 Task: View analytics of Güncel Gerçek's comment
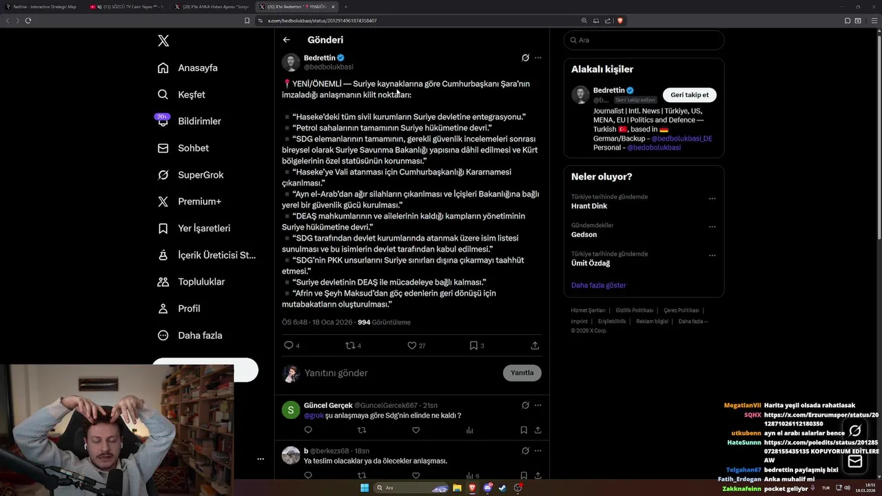[x=469, y=430]
